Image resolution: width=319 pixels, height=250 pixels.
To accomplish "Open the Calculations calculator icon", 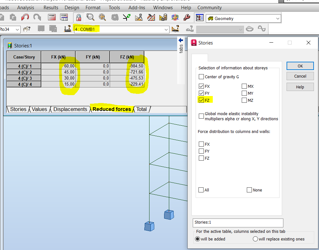I will 52,17.
